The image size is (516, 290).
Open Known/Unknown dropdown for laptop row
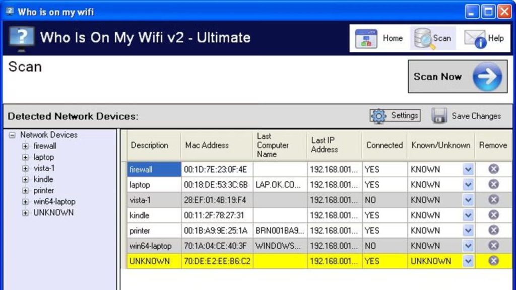click(x=468, y=185)
